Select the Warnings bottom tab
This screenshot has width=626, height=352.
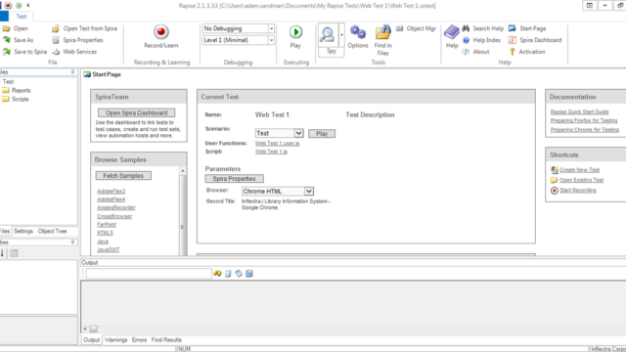click(x=115, y=340)
